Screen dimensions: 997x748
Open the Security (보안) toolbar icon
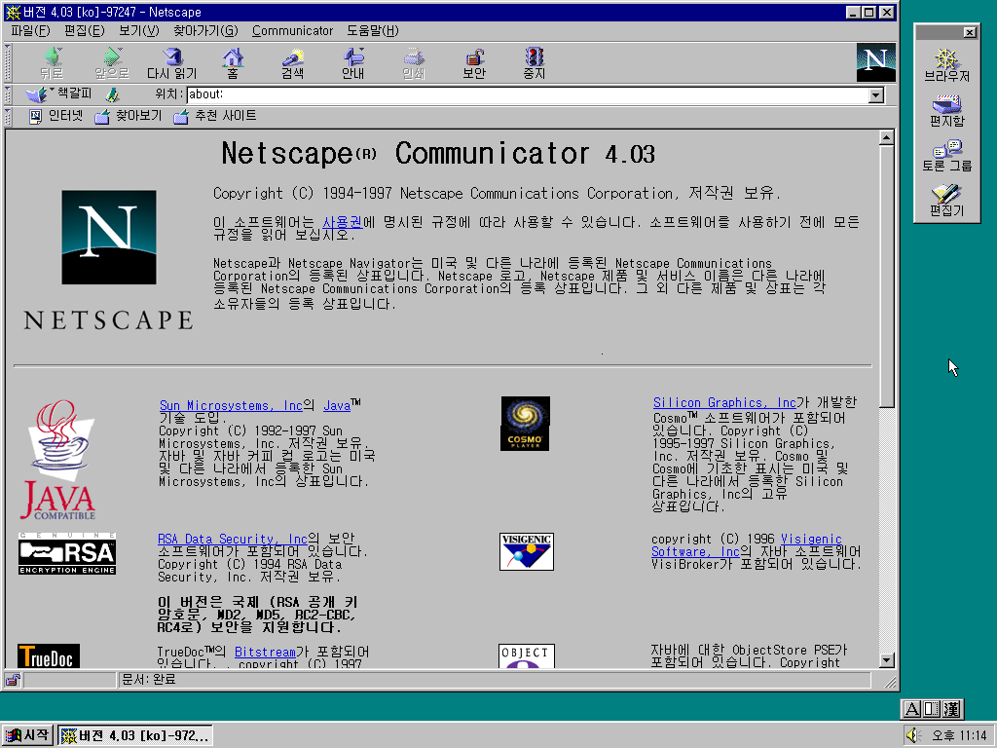[474, 63]
